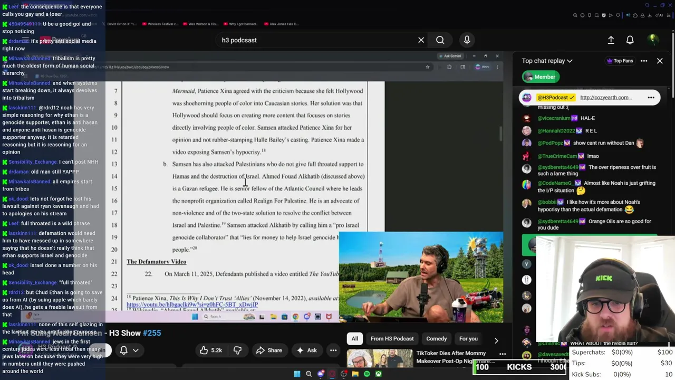Select the Comedy filter chip

(436, 339)
